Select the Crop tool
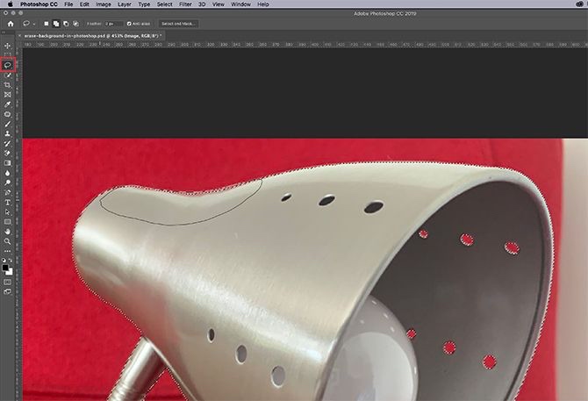Viewport: 588px width, 401px height. [x=8, y=84]
